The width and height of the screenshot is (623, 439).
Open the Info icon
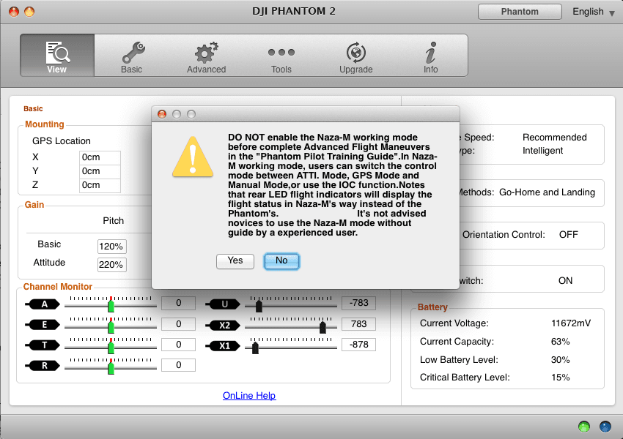(431, 53)
